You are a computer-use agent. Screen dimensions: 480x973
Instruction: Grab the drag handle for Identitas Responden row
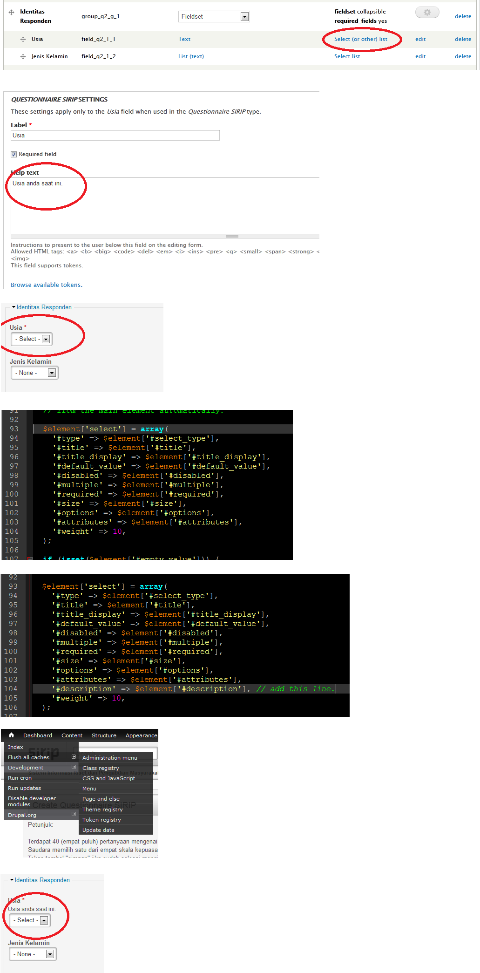click(12, 13)
